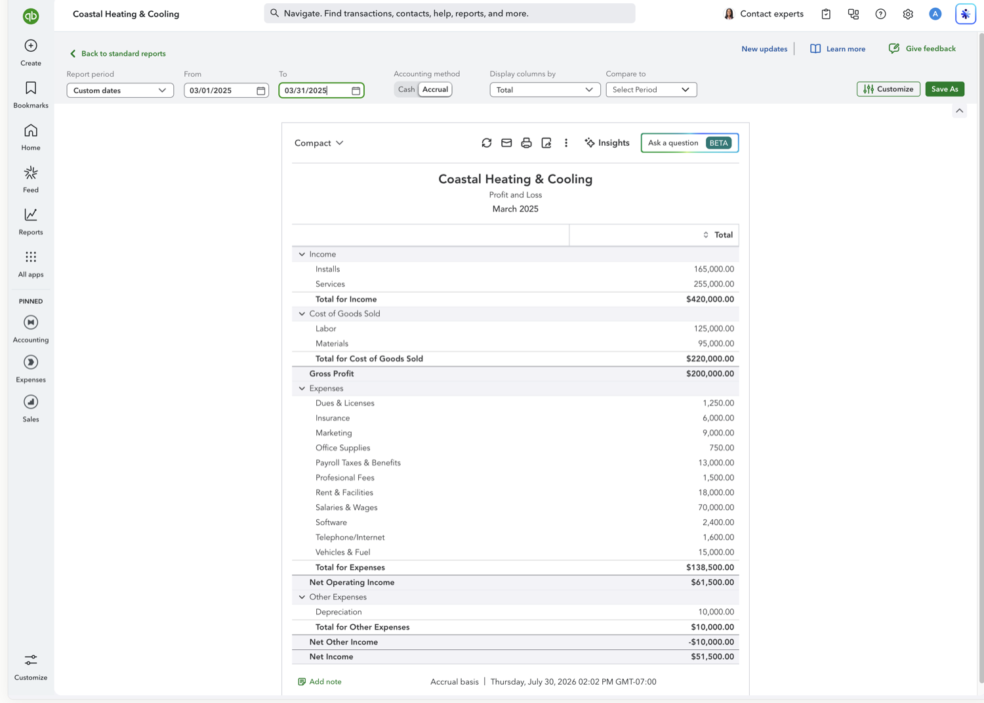
Task: Click the Labor amount 125,000.00
Action: click(714, 329)
